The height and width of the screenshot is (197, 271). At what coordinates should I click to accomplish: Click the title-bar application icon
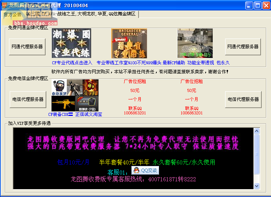(4, 5)
